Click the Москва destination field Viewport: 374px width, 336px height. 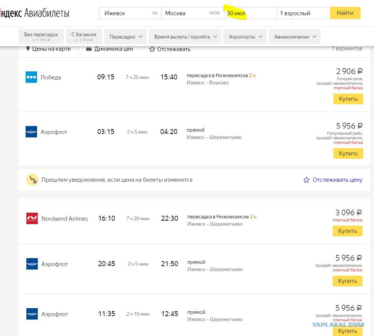(193, 13)
